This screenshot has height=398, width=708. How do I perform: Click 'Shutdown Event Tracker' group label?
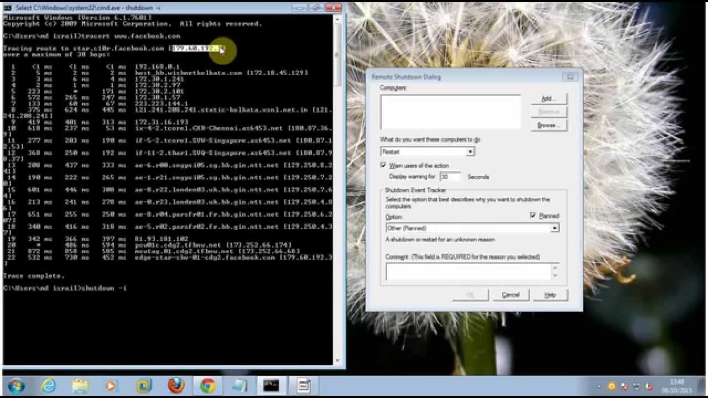point(415,190)
